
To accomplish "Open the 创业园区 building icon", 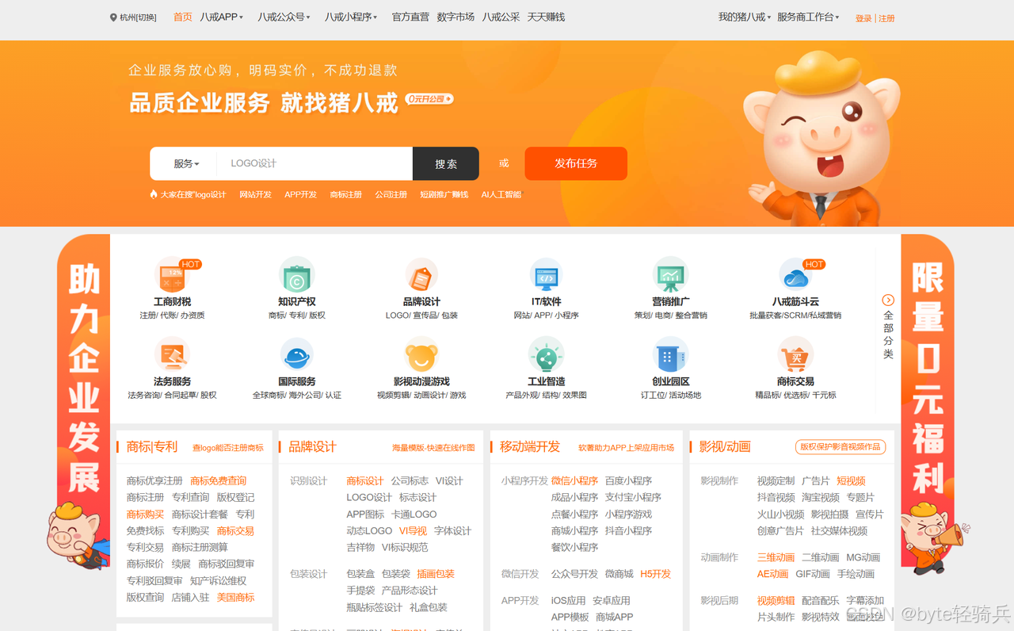I will pos(671,356).
